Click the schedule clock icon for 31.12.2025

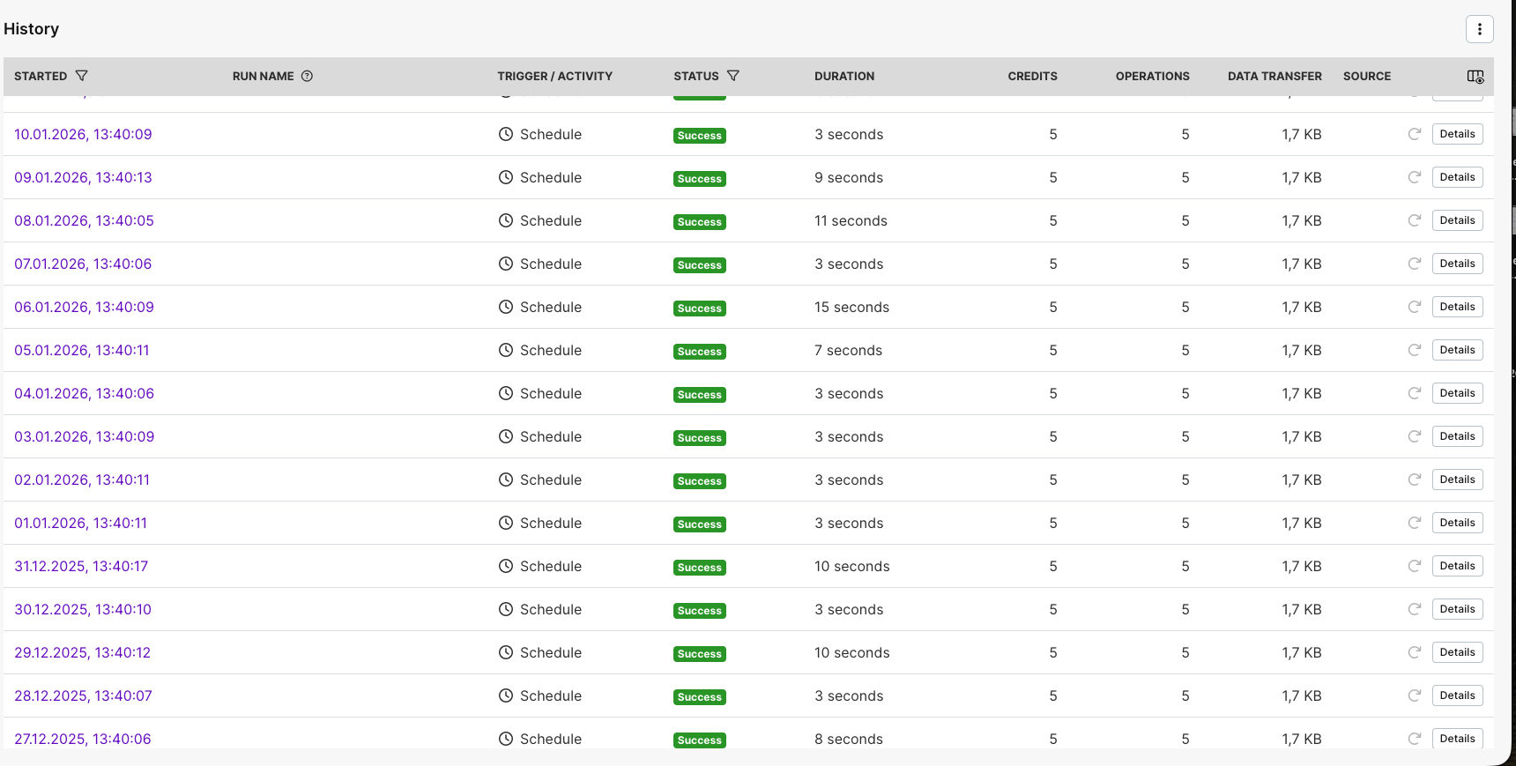(x=506, y=566)
